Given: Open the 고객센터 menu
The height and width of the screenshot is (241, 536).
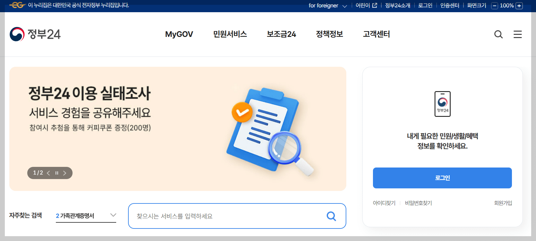Looking at the screenshot, I should click(x=376, y=34).
